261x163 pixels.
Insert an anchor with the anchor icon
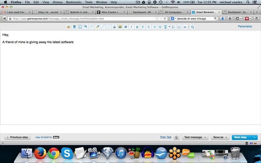[114, 27]
